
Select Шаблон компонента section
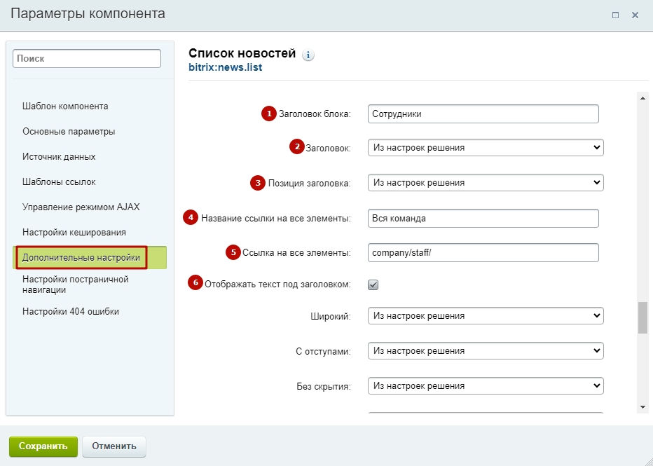[65, 107]
